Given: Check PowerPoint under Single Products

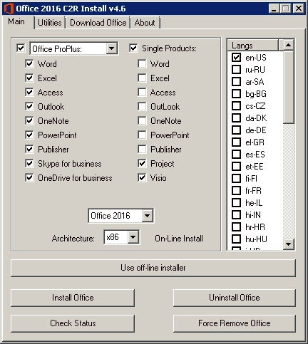Looking at the screenshot, I should click(142, 135).
